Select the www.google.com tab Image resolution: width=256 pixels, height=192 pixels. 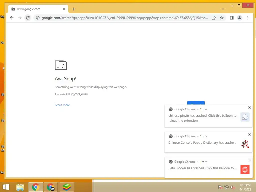[38, 9]
